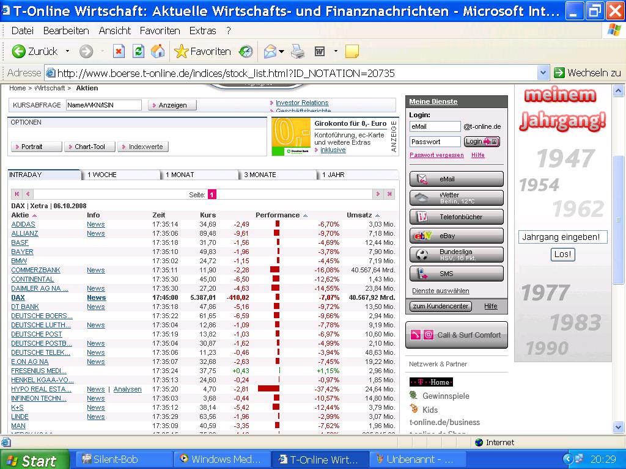Click the Portrait button

pyautogui.click(x=36, y=147)
